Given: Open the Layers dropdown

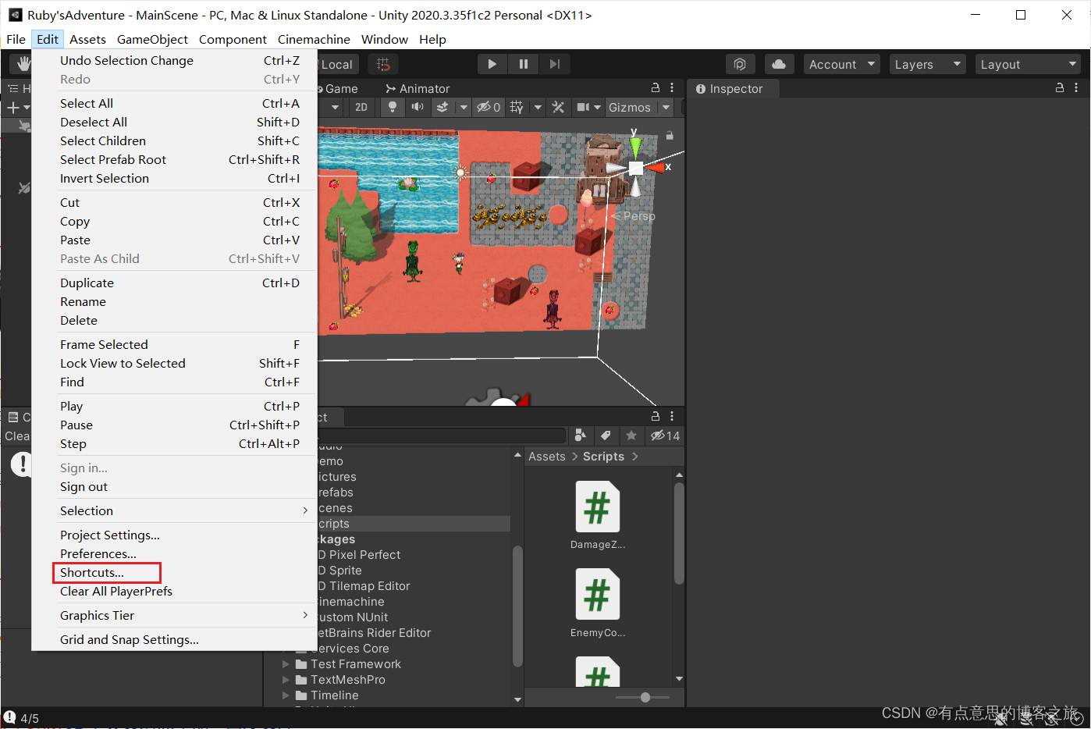Looking at the screenshot, I should point(927,64).
